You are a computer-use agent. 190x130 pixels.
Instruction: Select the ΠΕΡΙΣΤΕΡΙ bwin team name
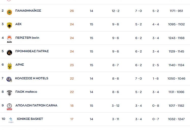27,38
